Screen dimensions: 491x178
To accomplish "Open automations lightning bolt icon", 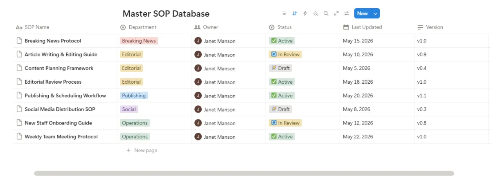I will (305, 13).
